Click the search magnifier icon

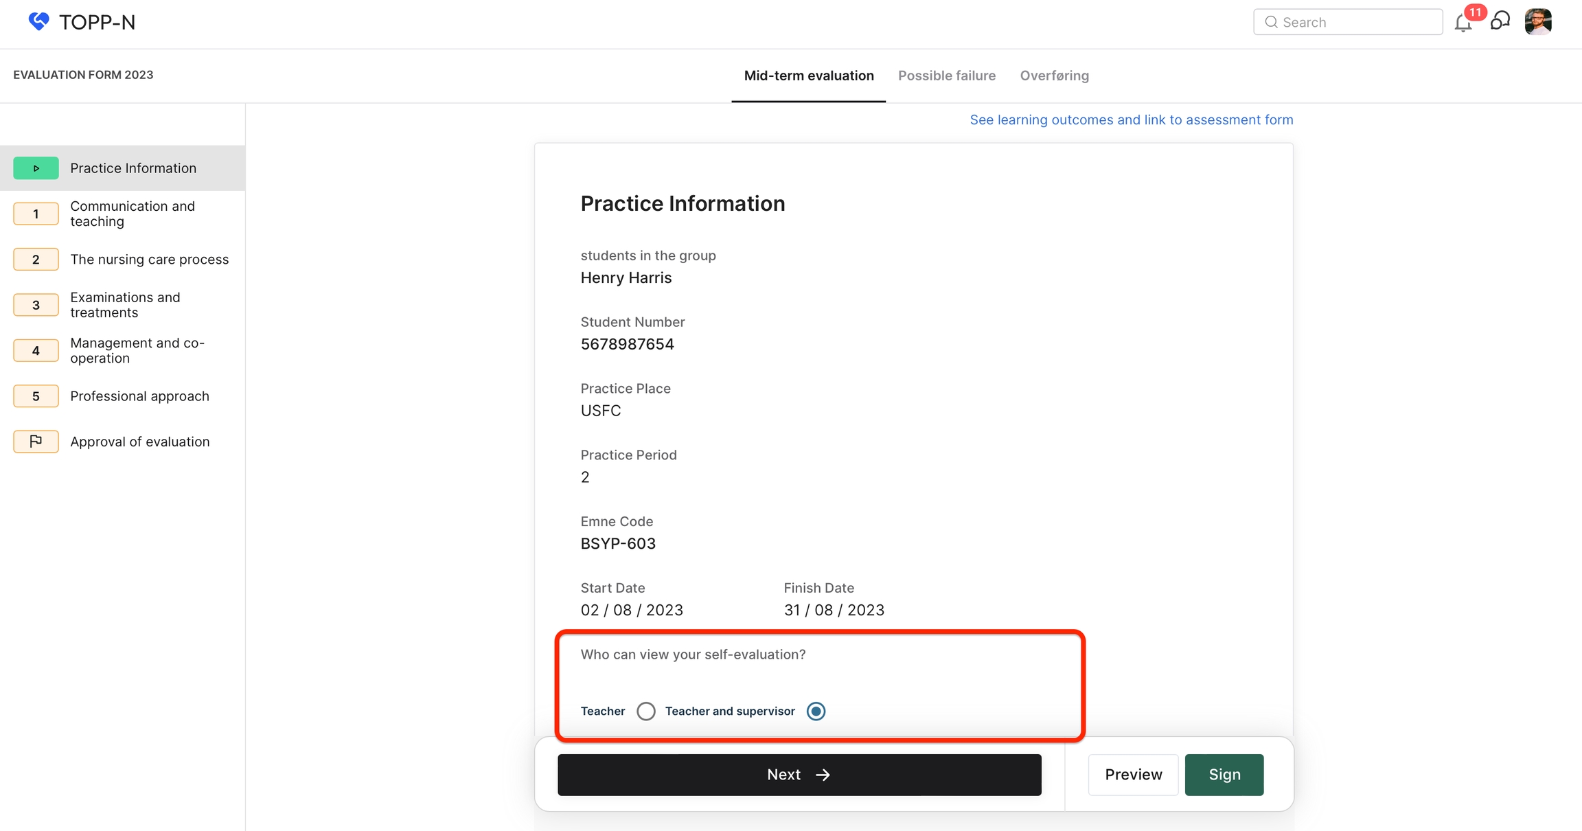(1271, 22)
